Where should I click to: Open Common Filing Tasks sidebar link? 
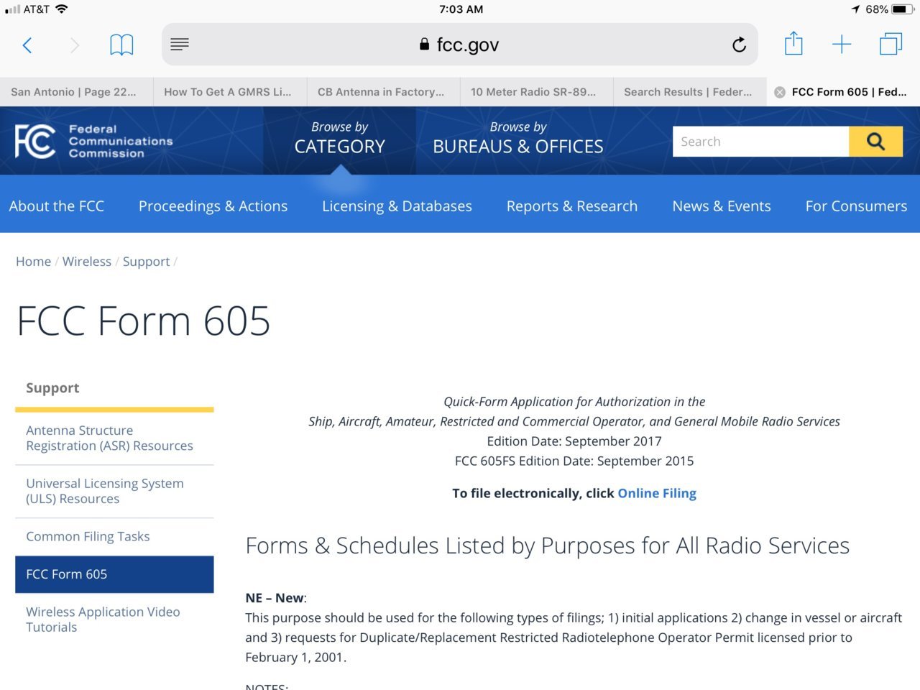(88, 536)
